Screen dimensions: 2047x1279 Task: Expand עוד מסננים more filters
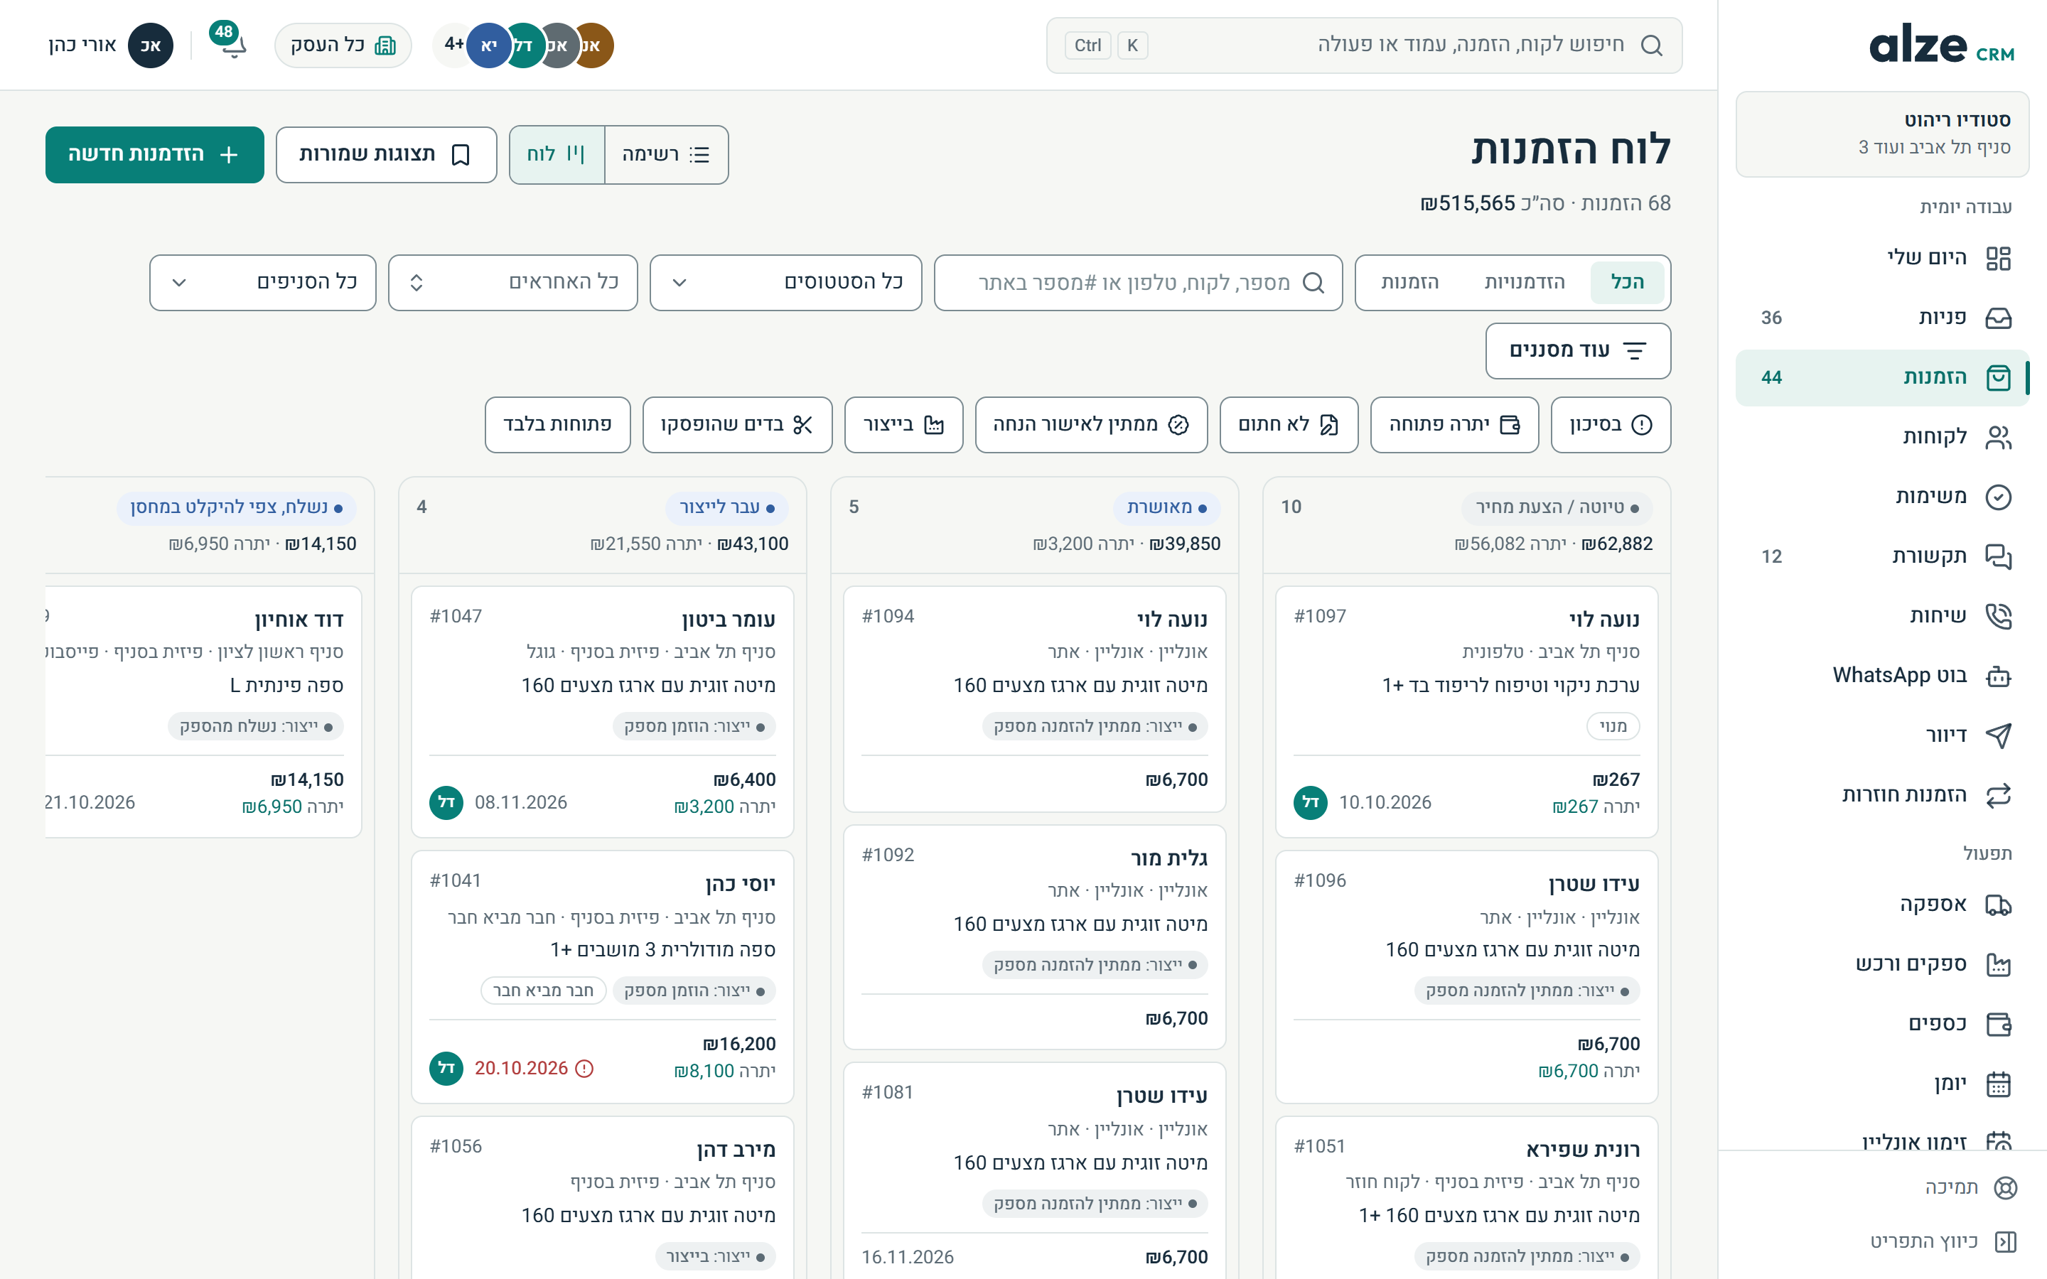click(1578, 351)
